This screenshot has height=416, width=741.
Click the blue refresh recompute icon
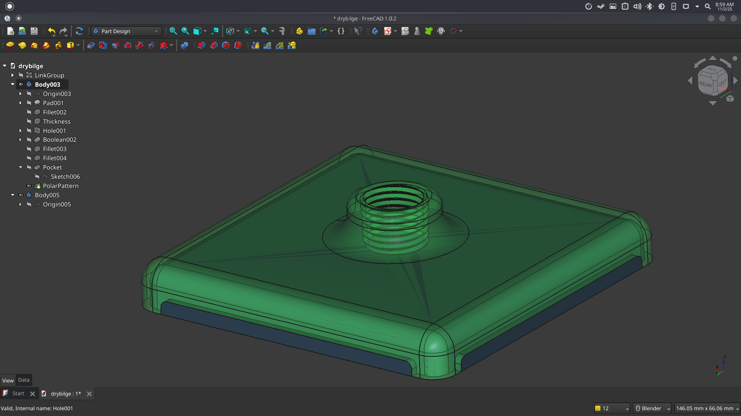(79, 31)
